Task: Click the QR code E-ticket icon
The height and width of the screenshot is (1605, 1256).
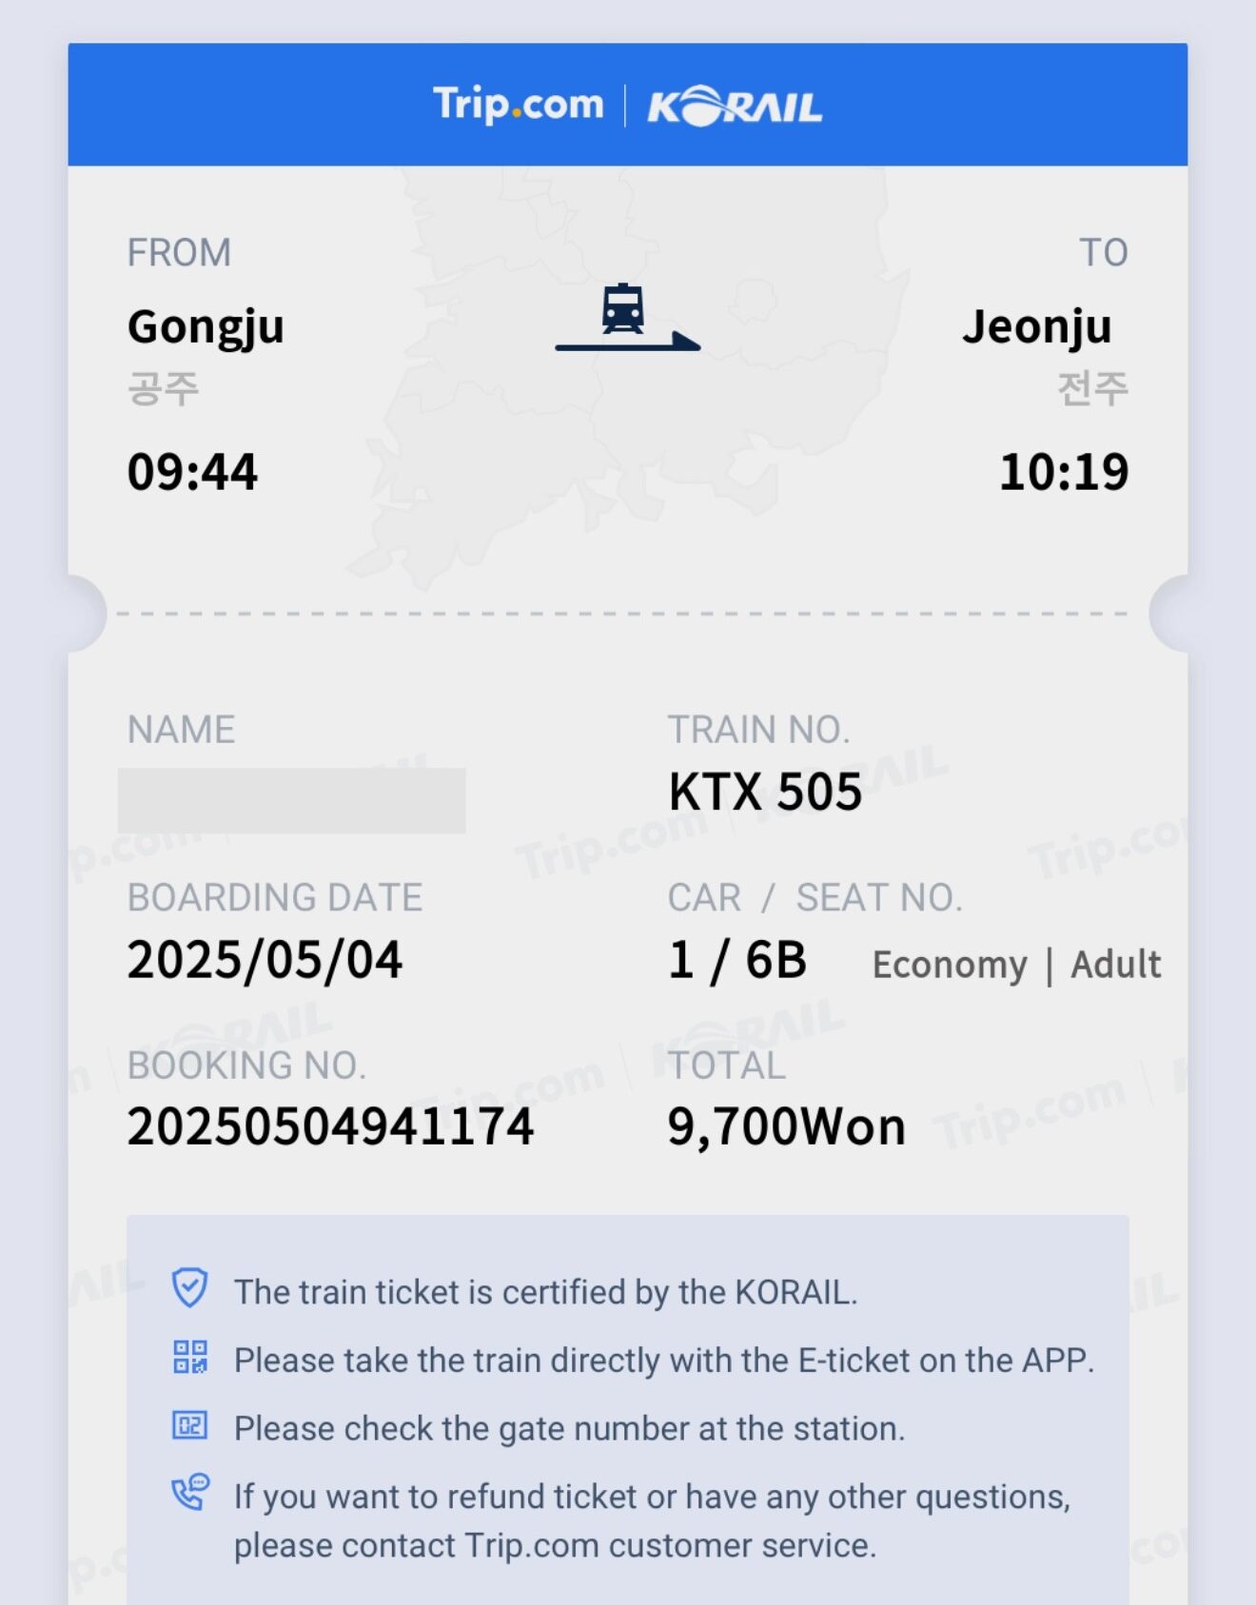Action: tap(189, 1357)
